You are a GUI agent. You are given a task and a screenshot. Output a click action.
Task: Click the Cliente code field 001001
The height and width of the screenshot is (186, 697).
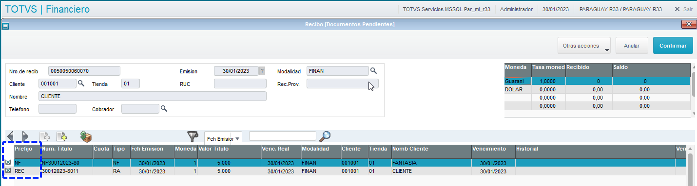[57, 84]
